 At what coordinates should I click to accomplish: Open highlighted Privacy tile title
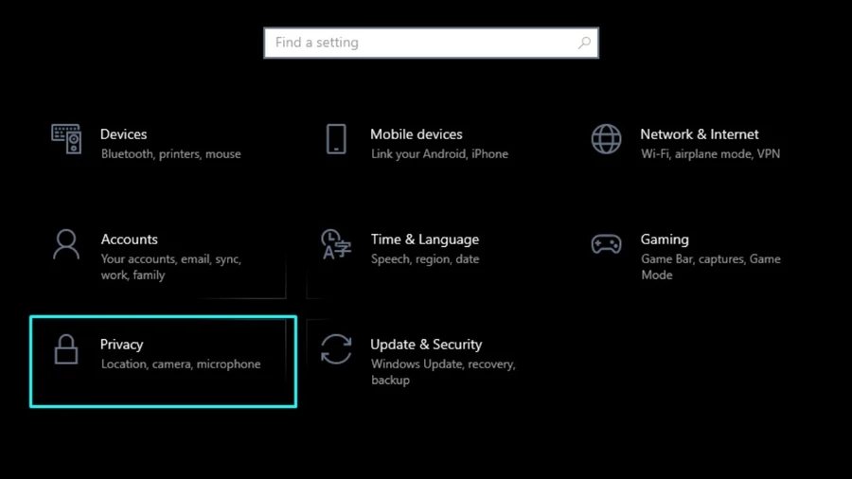tap(122, 345)
